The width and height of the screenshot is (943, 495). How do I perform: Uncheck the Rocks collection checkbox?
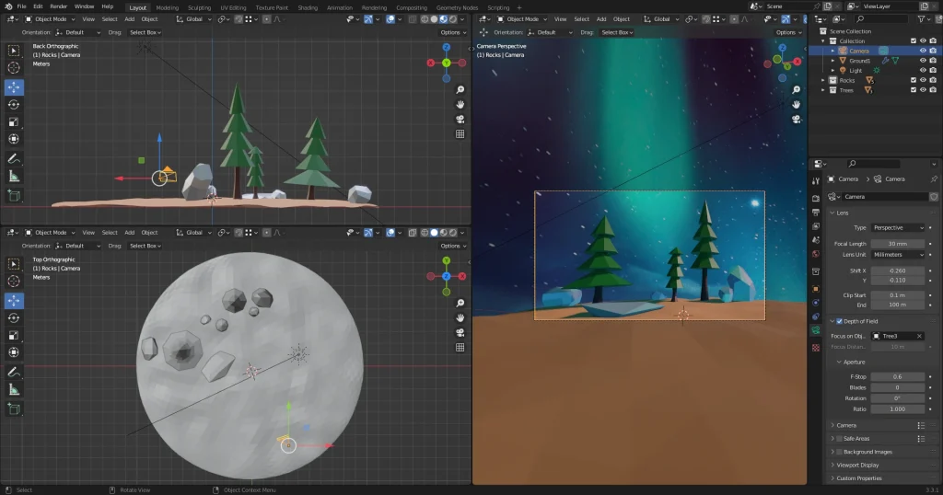click(913, 80)
